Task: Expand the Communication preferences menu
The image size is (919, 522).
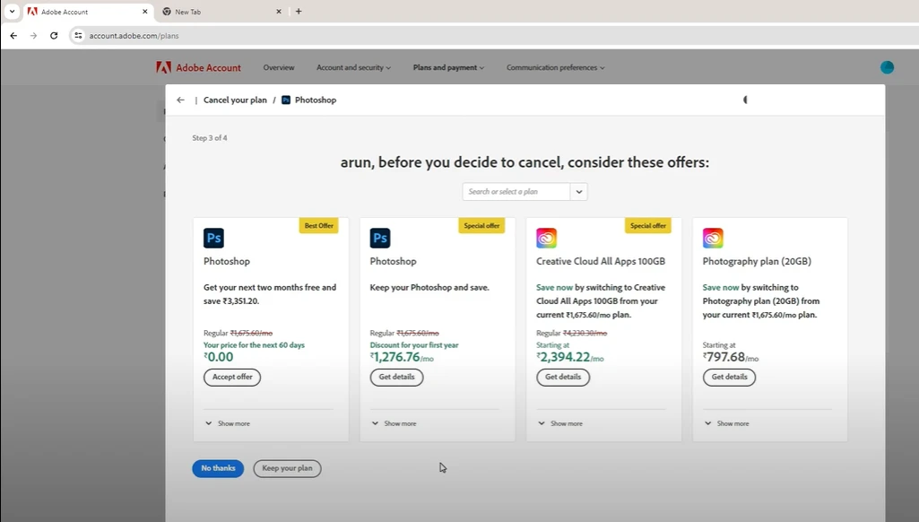Action: 556,67
